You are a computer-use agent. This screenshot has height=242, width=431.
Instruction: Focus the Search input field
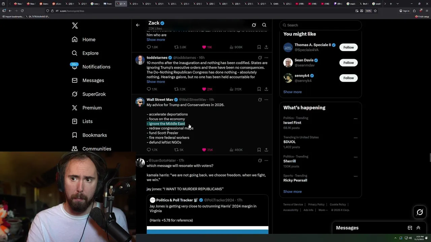click(x=321, y=25)
